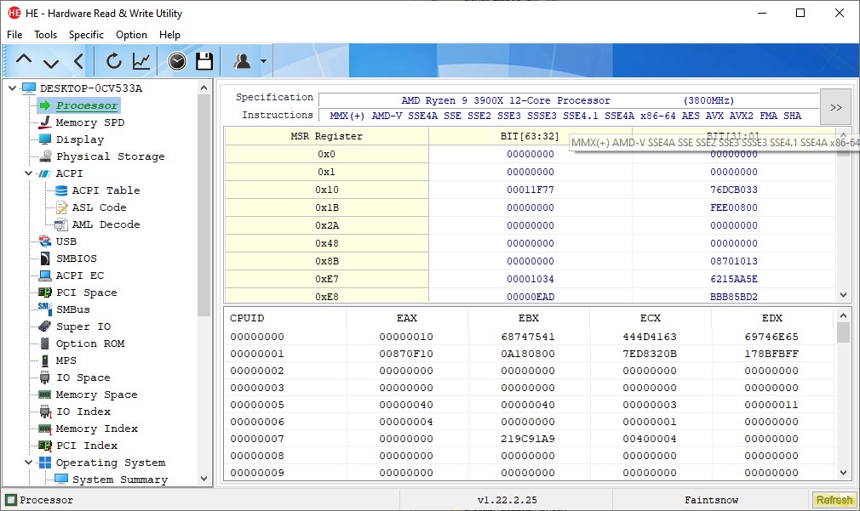Click the Refresh button at bottom right
This screenshot has width=860, height=511.
[x=834, y=500]
